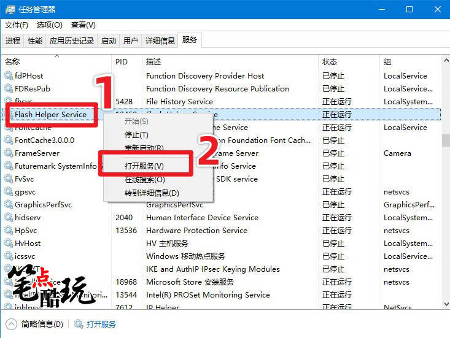The height and width of the screenshot is (338, 450).
Task: Click gear icon beside GraphicsPerfSvc
Action: click(9, 205)
